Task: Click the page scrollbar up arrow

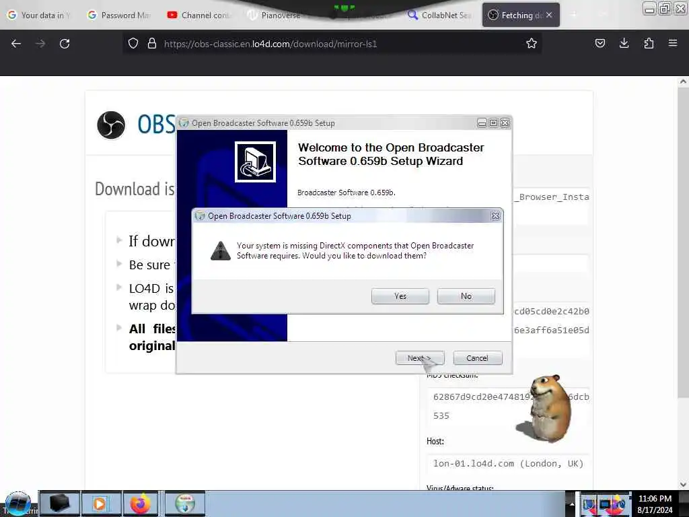Action: click(683, 81)
